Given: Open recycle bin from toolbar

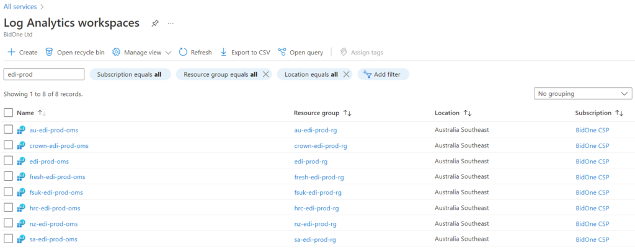Looking at the screenshot, I should 75,52.
